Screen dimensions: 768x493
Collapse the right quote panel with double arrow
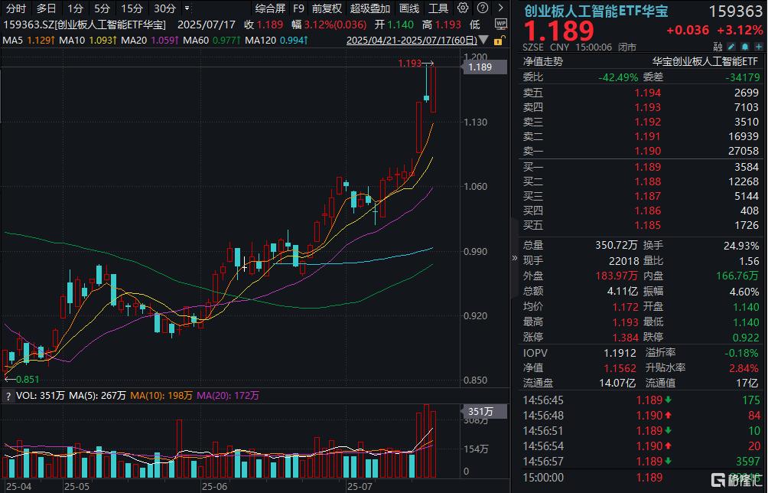click(x=514, y=258)
